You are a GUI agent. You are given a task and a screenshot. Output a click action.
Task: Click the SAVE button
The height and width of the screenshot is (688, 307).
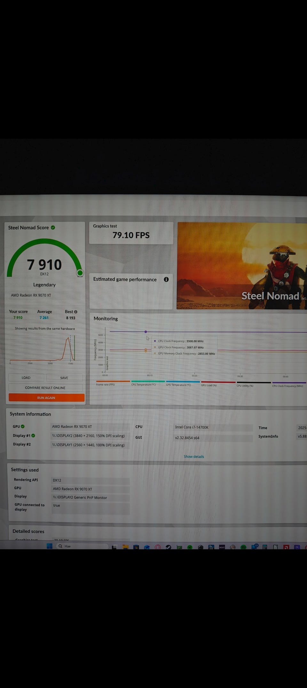point(64,378)
